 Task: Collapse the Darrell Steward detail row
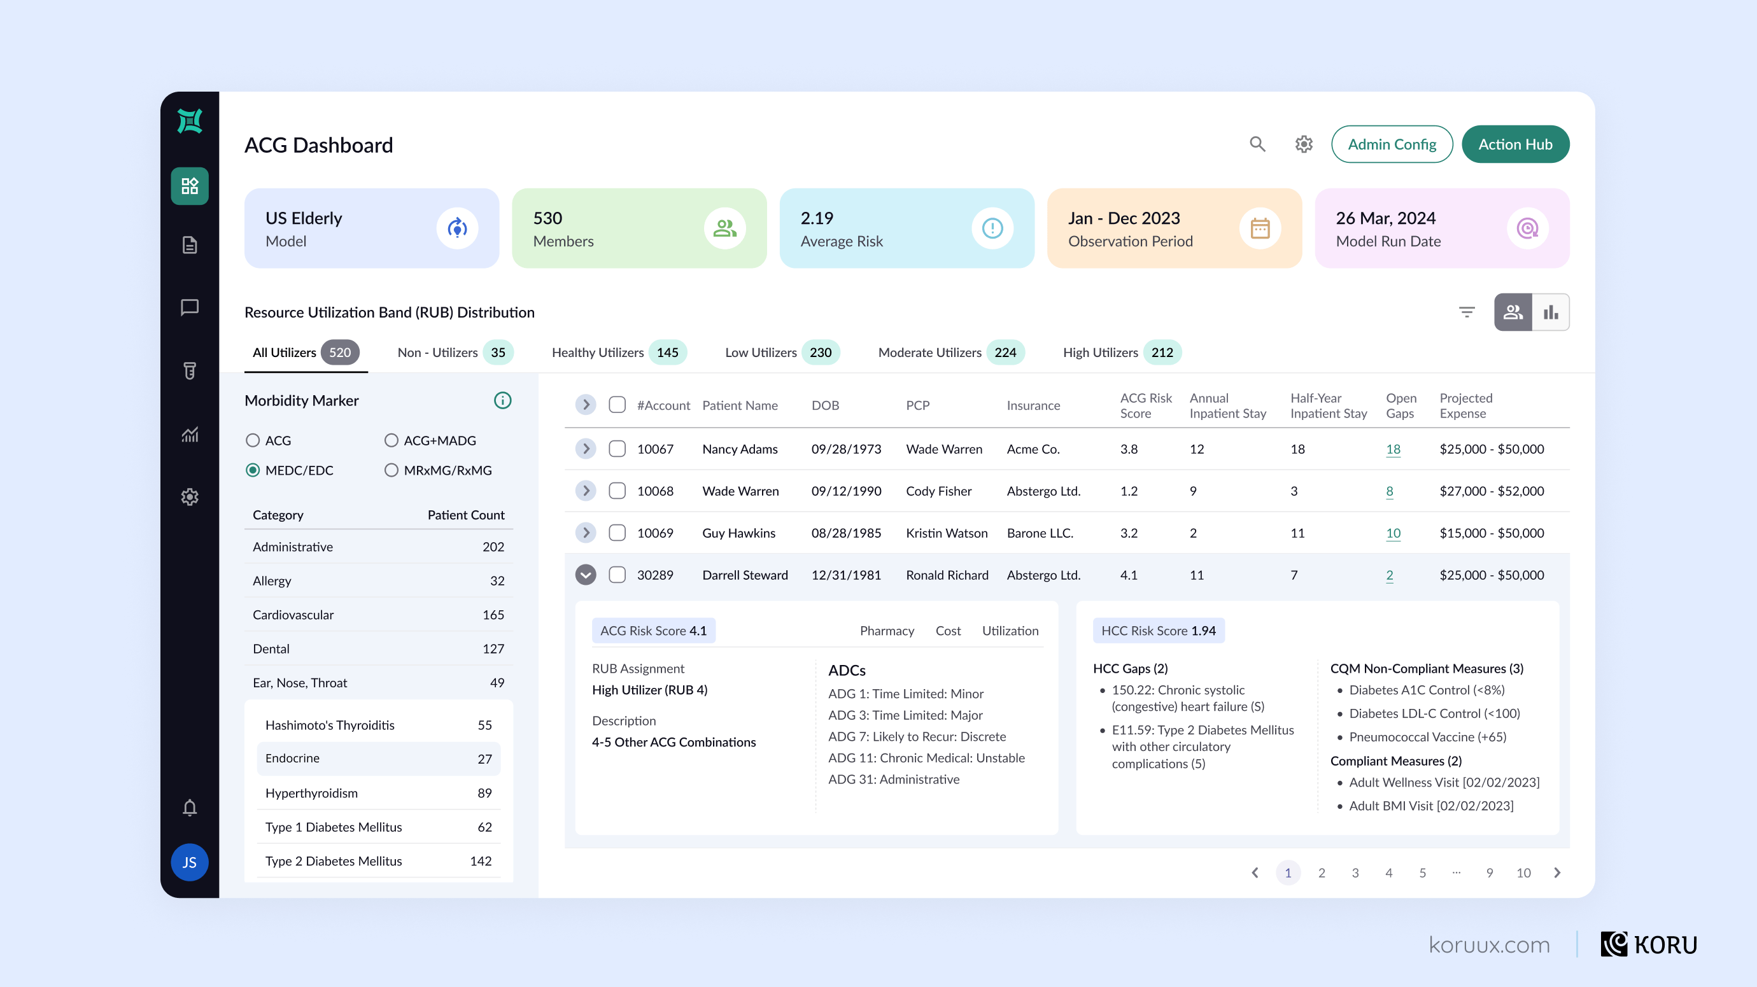pos(584,575)
